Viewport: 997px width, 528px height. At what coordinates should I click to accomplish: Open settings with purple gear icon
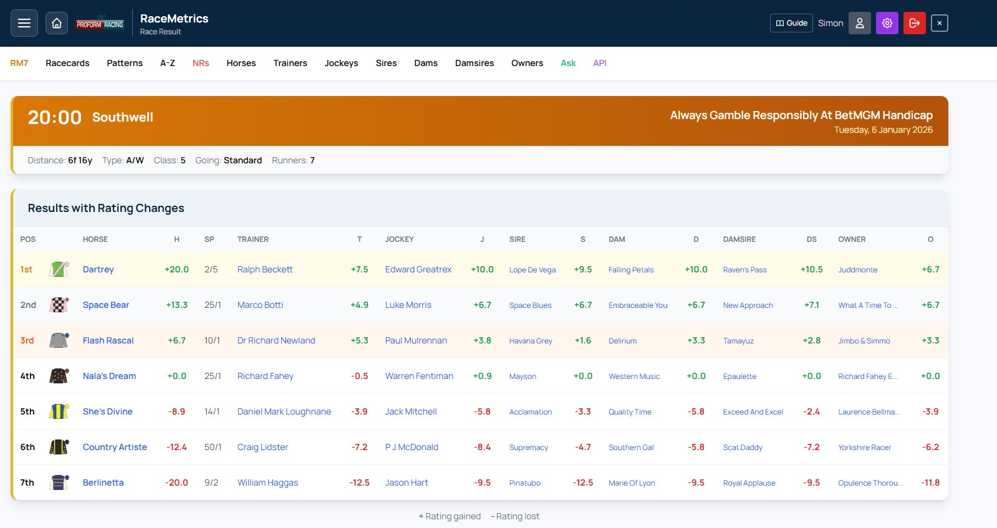click(887, 23)
